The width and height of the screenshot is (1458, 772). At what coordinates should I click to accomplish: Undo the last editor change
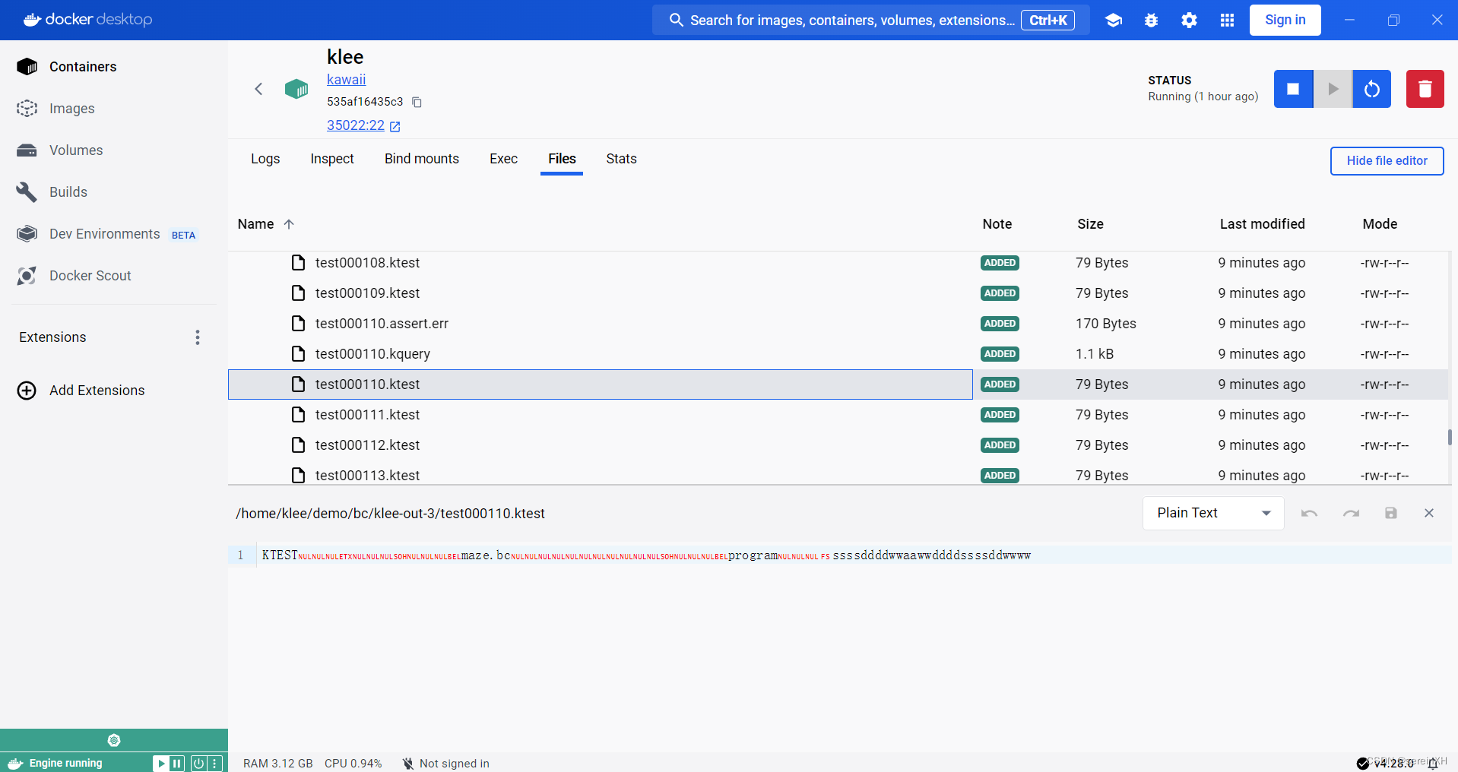click(1309, 514)
